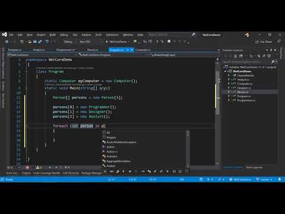Click the wrench filter icon in IntelliSense
The height and width of the screenshot is (214, 285).
[118, 171]
